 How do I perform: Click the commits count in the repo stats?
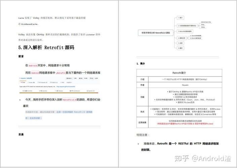(x=27, y=91)
